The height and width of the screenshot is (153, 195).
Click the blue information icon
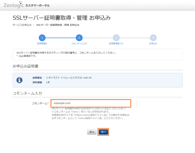(19, 80)
